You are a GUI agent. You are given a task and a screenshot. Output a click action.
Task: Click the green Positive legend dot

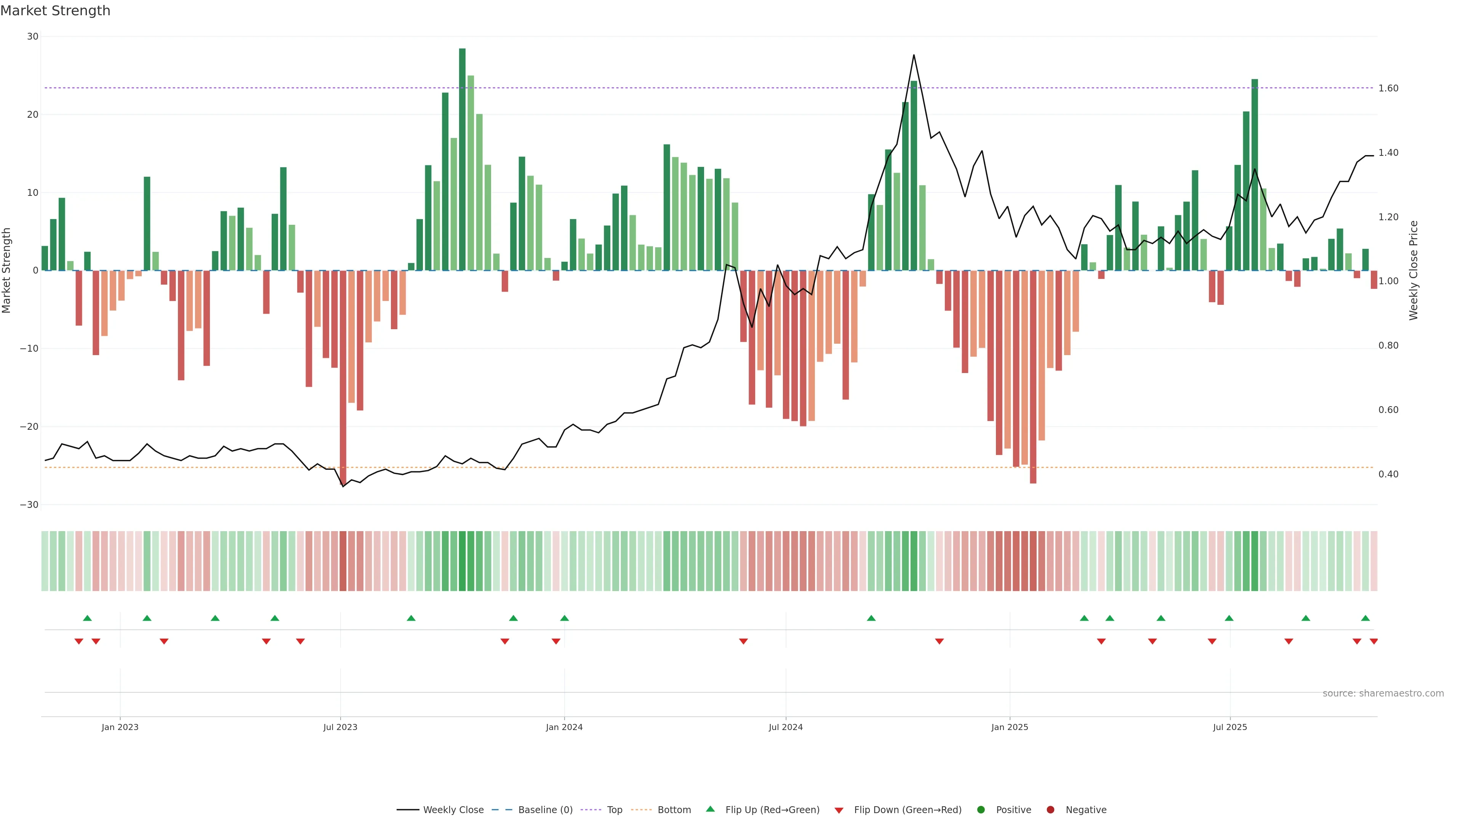click(x=981, y=809)
